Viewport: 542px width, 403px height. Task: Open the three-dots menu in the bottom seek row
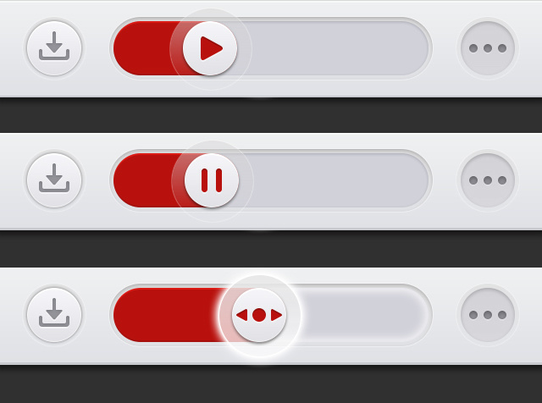tap(488, 315)
